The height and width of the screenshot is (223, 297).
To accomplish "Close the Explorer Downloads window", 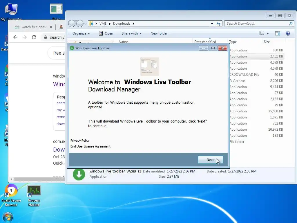I will tap(290, 16).
